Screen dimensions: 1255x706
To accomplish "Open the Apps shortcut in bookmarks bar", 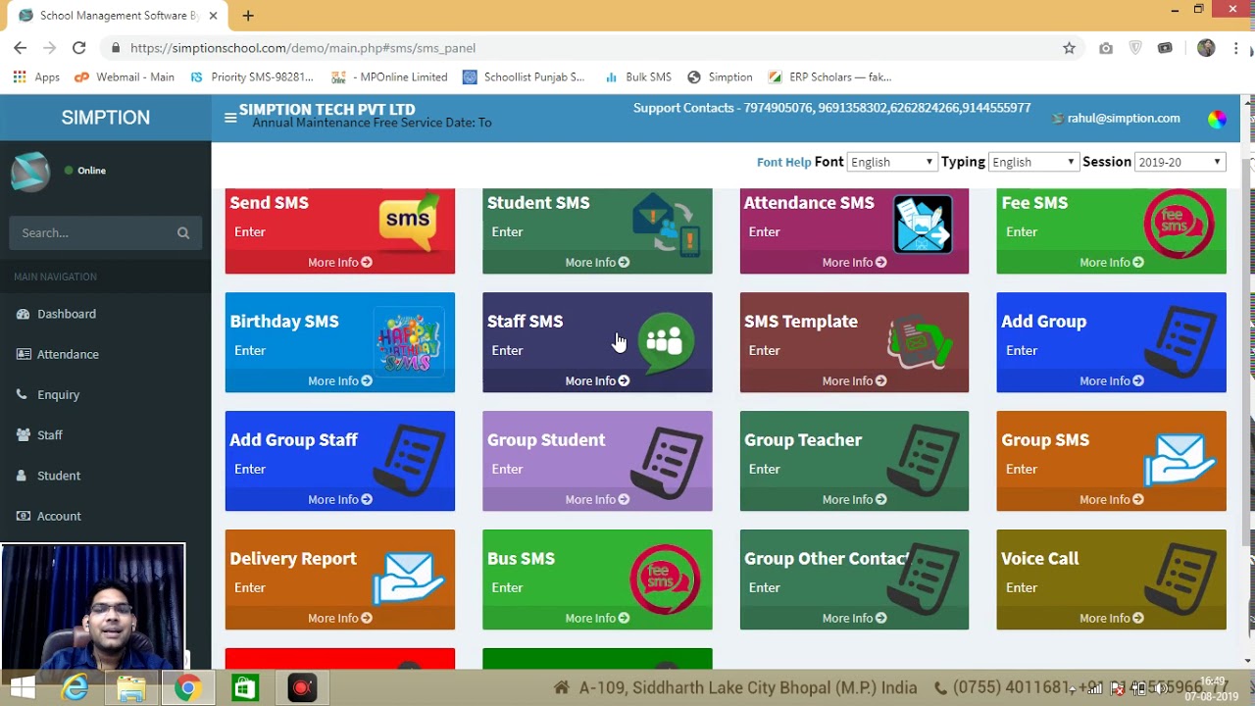I will [x=36, y=76].
